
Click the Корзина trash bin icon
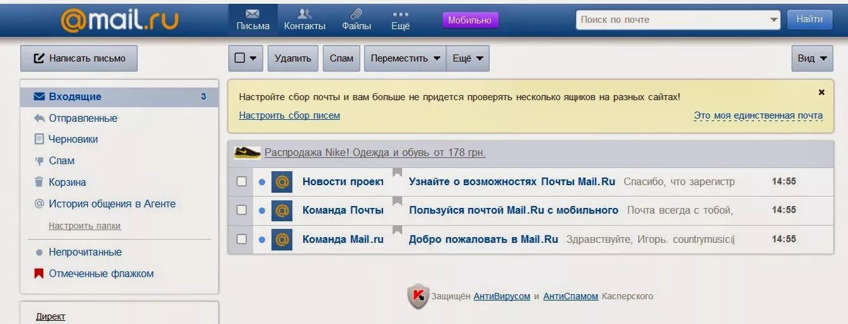tap(39, 183)
